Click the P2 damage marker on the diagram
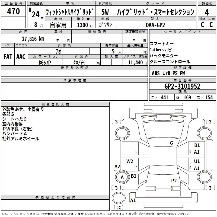The image size is (217, 217). (x=174, y=180)
